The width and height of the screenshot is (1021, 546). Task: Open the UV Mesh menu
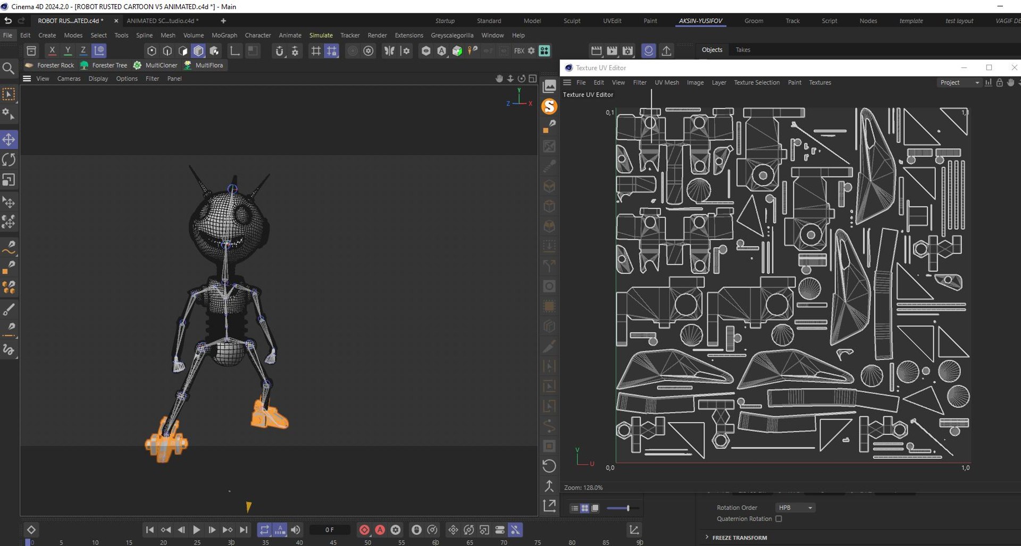[667, 82]
